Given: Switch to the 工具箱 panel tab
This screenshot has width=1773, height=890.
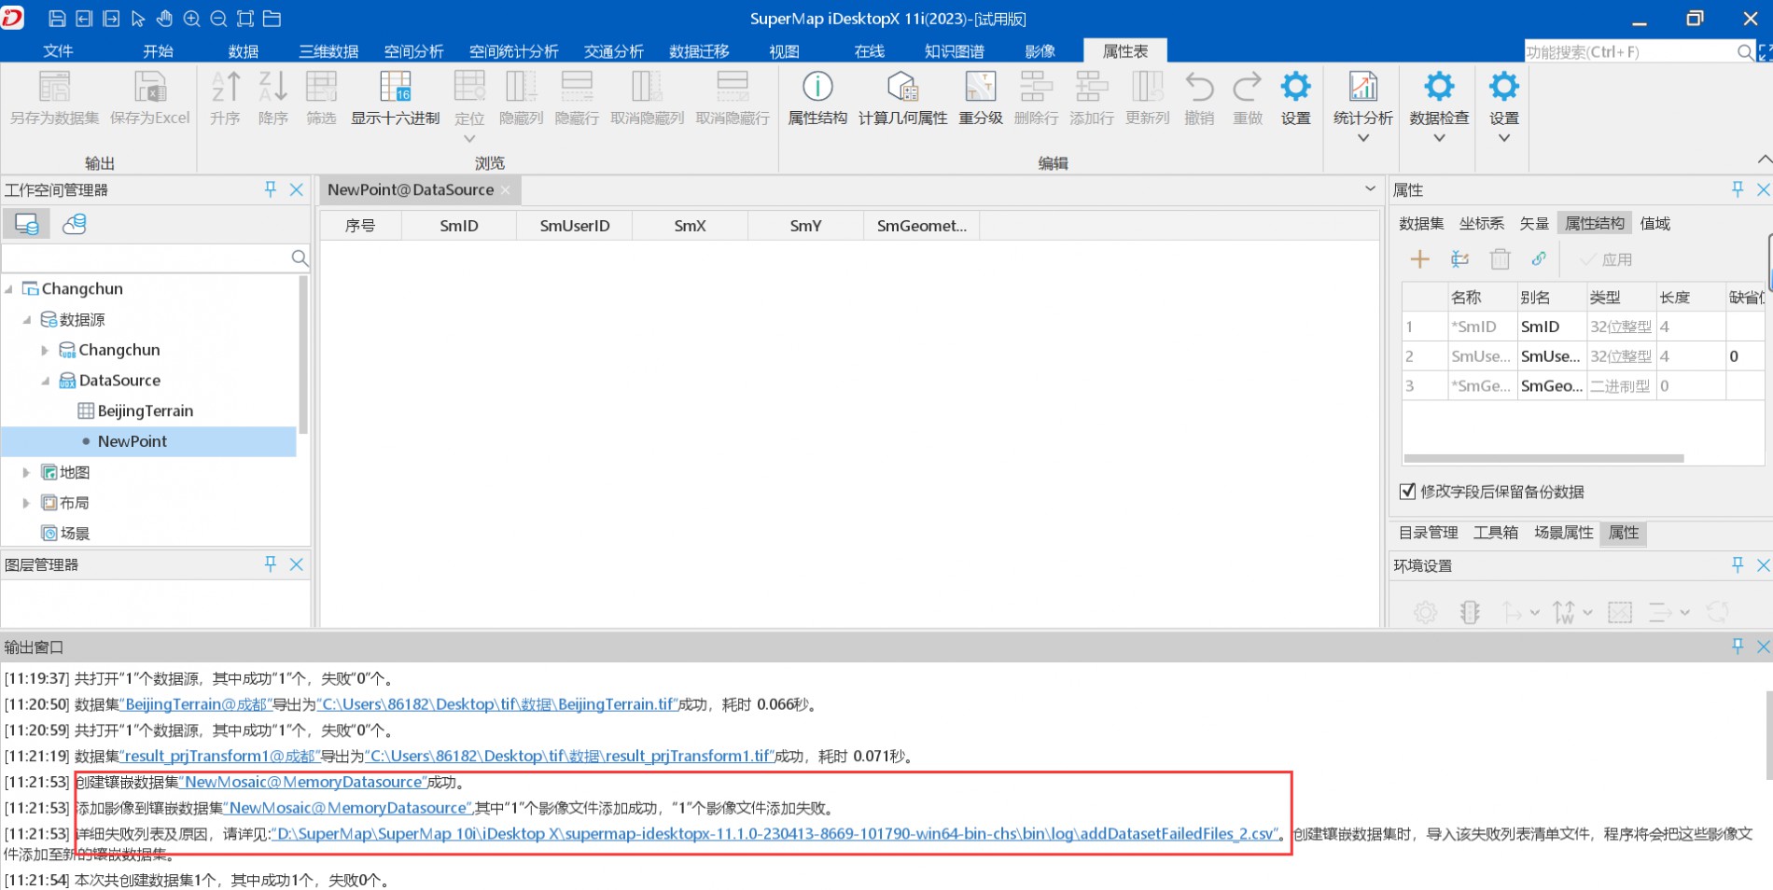Looking at the screenshot, I should [1495, 533].
